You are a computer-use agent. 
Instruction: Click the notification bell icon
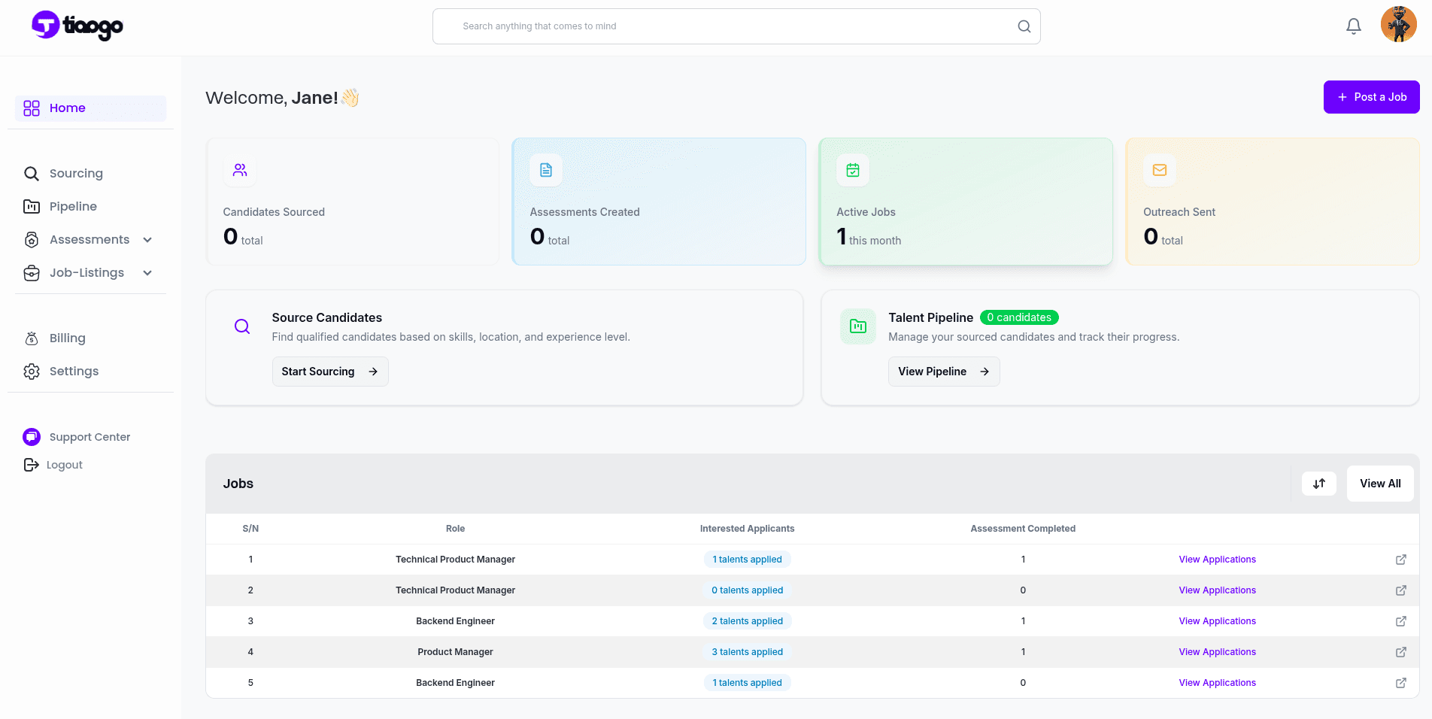click(1353, 26)
